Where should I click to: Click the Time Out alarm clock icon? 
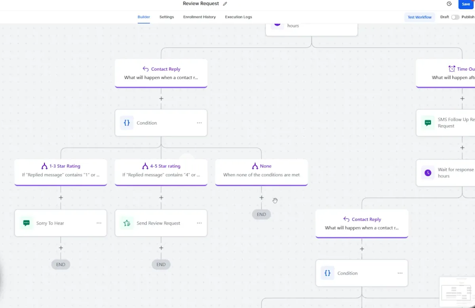pos(452,69)
